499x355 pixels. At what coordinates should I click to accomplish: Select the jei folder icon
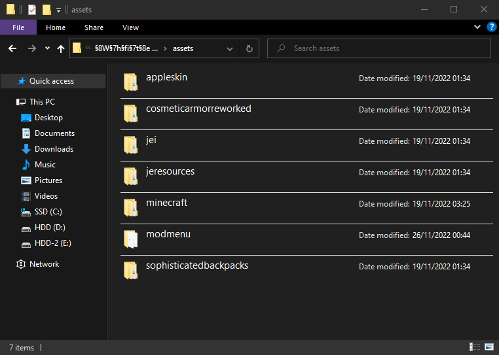[130, 145]
